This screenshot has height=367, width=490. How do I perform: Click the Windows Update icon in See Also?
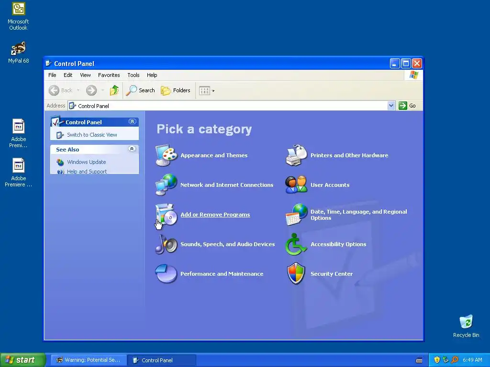[x=60, y=162]
